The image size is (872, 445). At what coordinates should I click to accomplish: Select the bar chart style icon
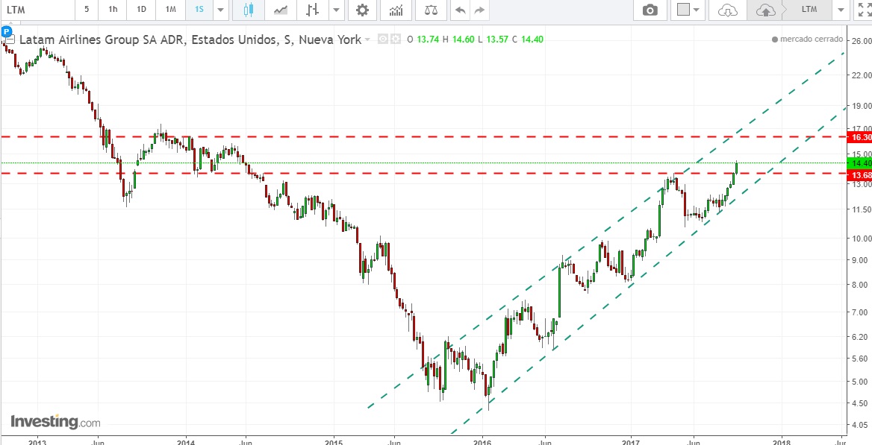313,10
